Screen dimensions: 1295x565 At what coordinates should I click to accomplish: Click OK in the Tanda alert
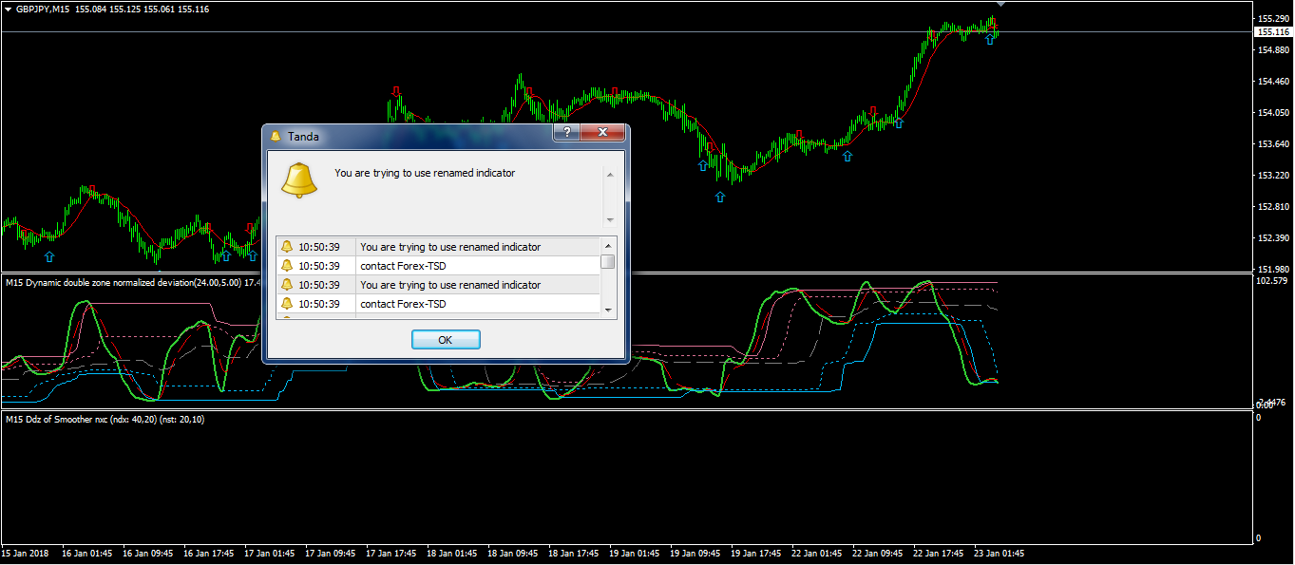point(446,340)
